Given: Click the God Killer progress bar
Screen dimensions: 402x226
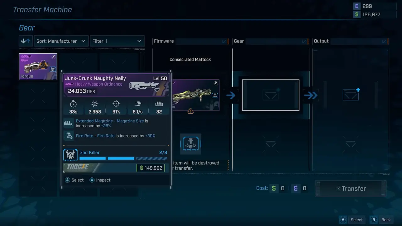Looking at the screenshot, I should [123, 159].
